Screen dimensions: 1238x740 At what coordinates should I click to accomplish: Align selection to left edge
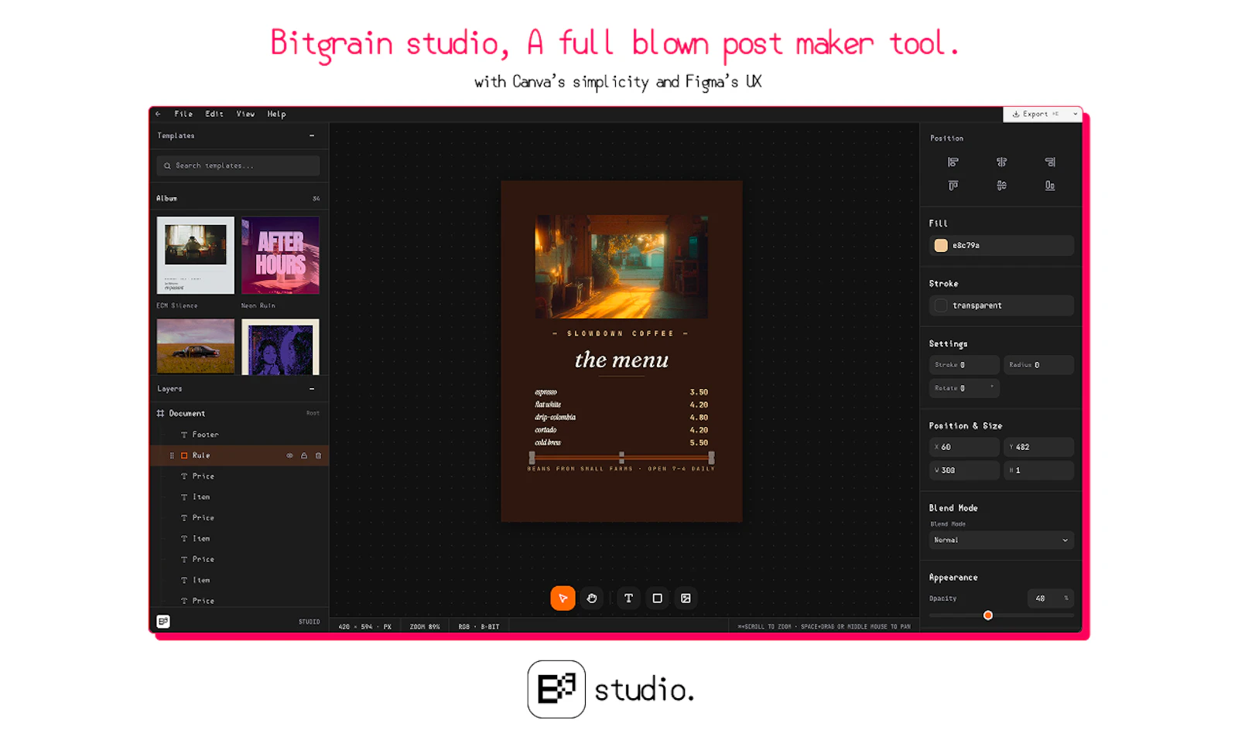(952, 162)
